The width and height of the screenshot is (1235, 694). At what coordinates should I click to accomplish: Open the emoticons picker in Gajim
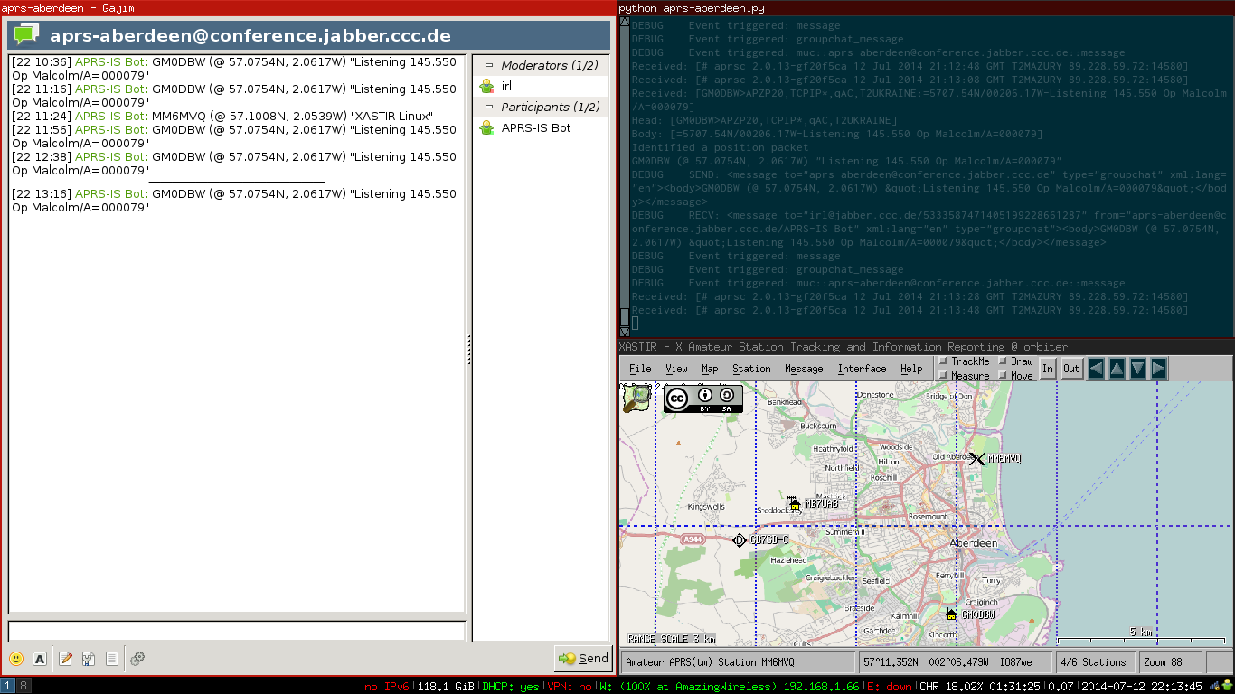15,659
